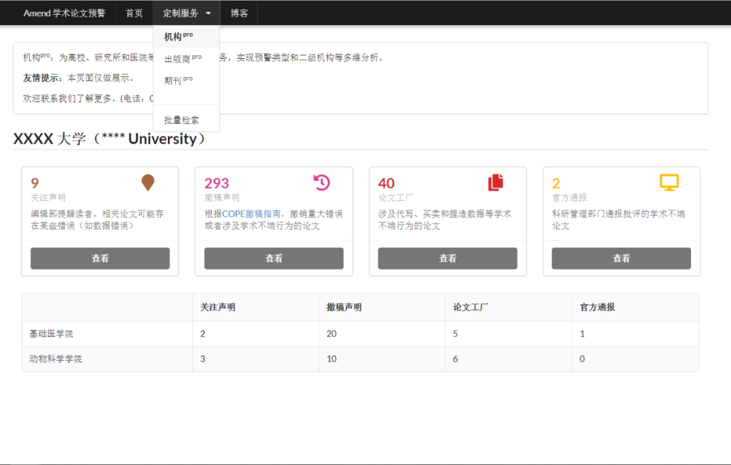Click the yellow monitor icon

tap(669, 182)
